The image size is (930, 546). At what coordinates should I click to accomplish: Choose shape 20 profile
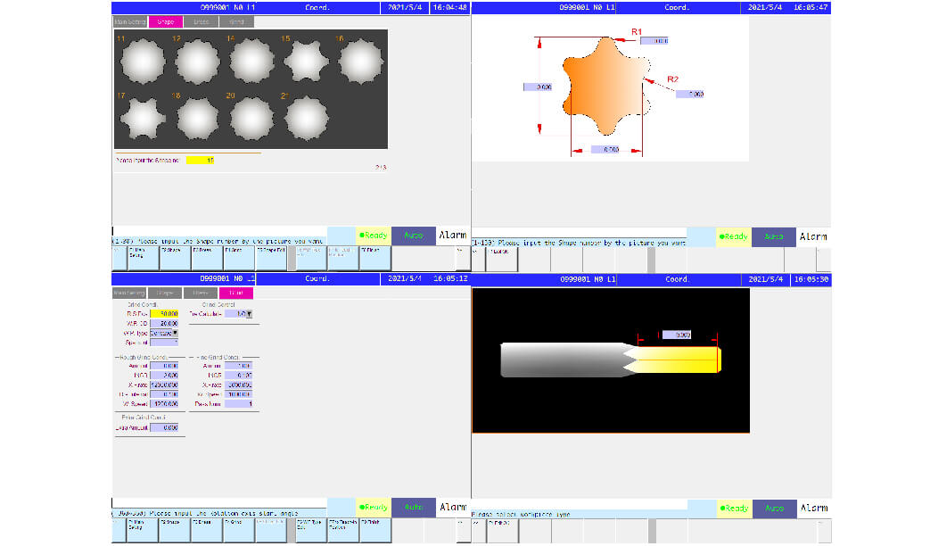[x=251, y=118]
